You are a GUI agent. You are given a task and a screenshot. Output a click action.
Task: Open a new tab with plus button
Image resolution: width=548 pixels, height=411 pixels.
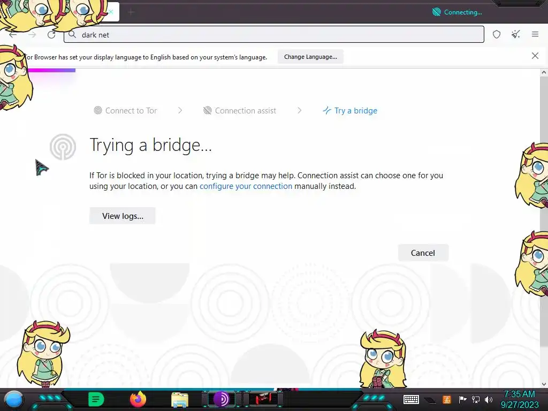click(131, 12)
